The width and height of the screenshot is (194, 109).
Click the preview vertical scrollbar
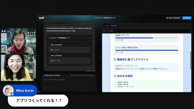coord(191,60)
